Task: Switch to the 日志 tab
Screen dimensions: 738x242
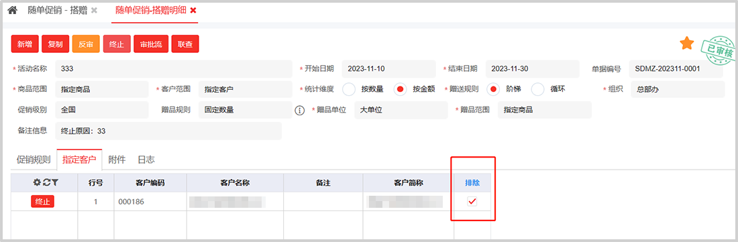Action: click(x=146, y=160)
